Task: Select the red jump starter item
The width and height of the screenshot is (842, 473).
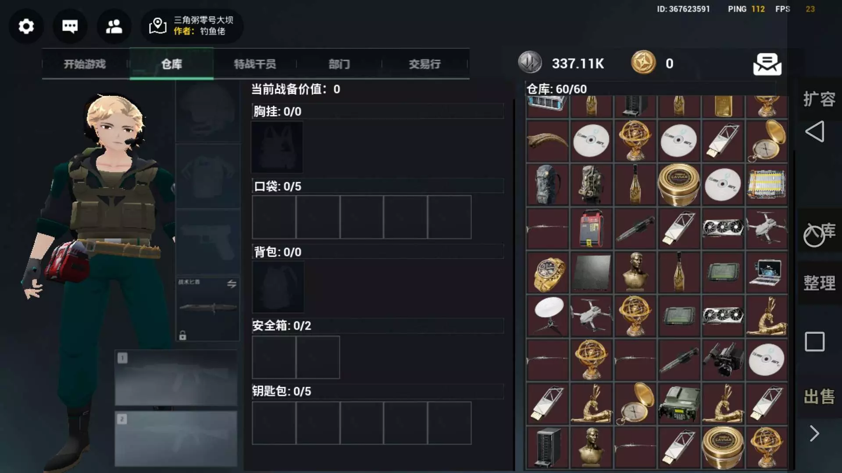Action: (x=591, y=229)
